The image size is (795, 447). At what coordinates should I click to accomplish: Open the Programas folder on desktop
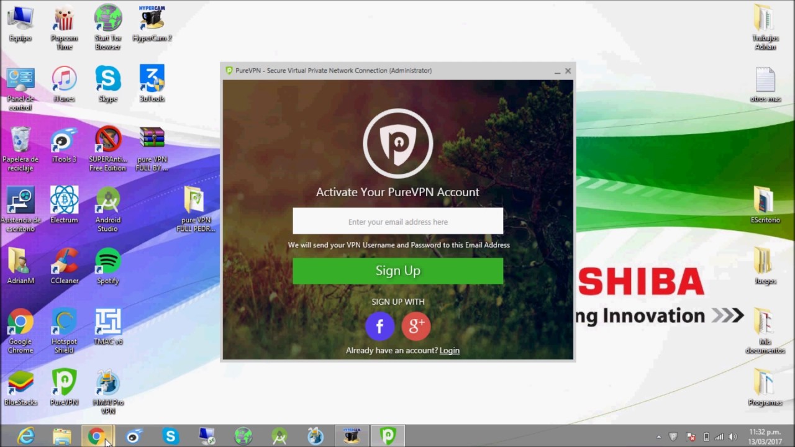tap(765, 388)
